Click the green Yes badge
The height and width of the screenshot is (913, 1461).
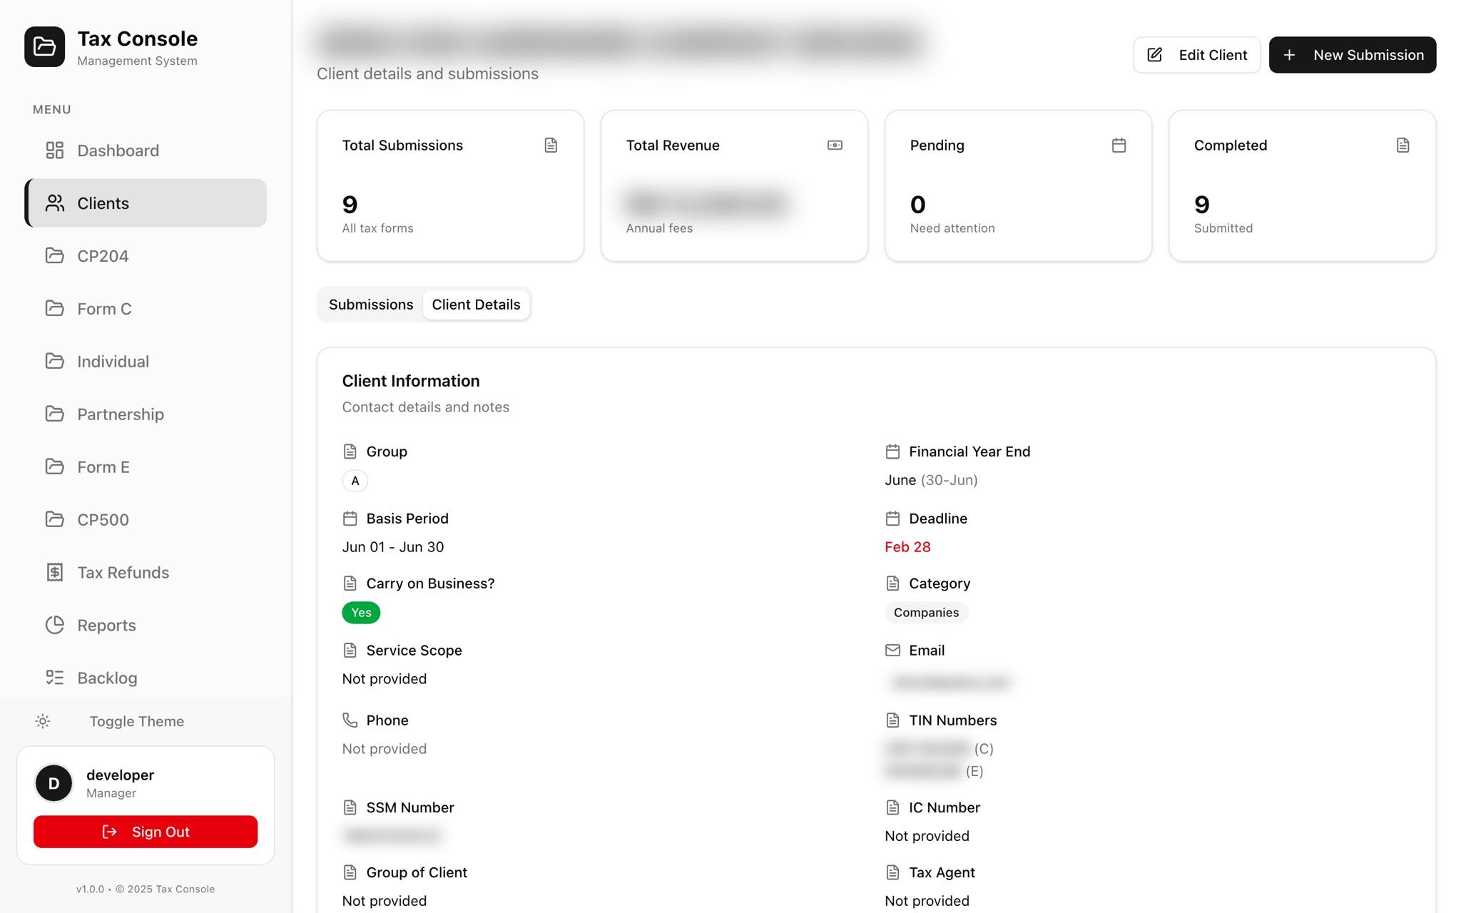pos(361,613)
